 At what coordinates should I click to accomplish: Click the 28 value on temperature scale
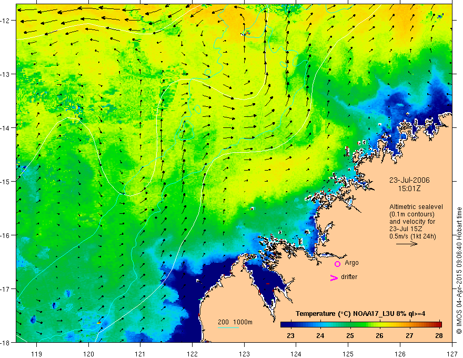[x=439, y=335]
